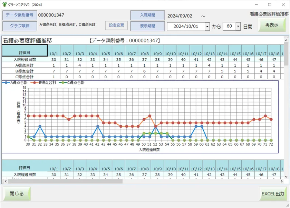This screenshot has width=290, height=208.
Task: Export the data with EXCEL出力
Action: coord(272,194)
